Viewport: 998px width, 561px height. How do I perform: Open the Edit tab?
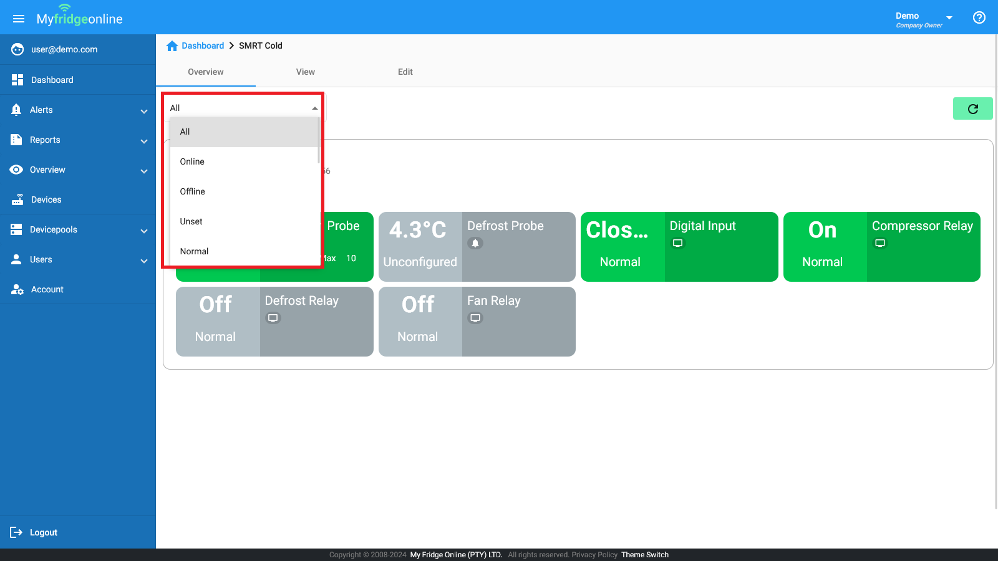pos(405,72)
